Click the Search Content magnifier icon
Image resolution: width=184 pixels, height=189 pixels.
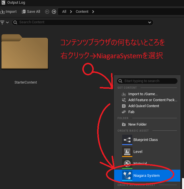coord(15,22)
